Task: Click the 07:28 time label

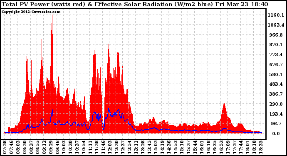Action: point(5,147)
